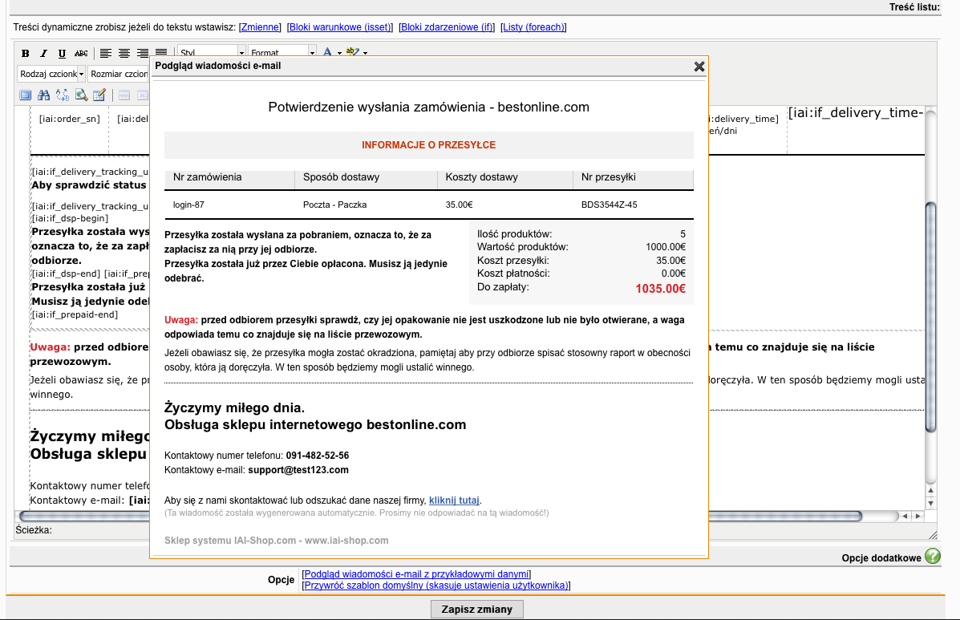Viewport: 960px width, 620px height.
Task: Click the select-all icon in the third toolbar row
Action: 25,95
